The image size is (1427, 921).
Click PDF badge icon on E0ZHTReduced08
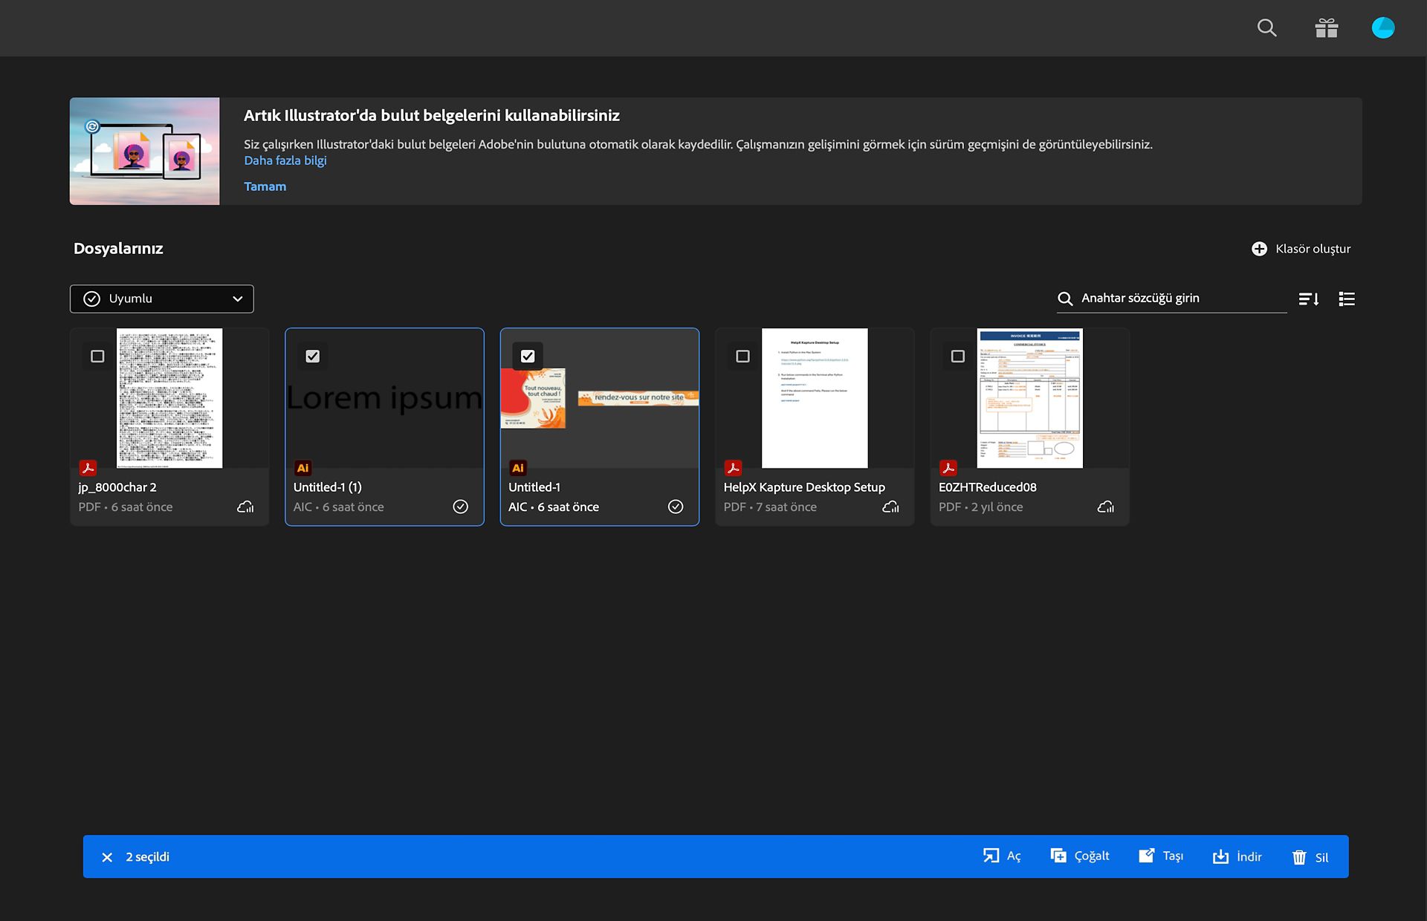(x=948, y=468)
